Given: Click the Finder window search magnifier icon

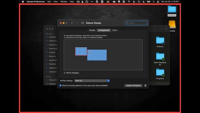Looking at the screenshot, I should 166,29.
